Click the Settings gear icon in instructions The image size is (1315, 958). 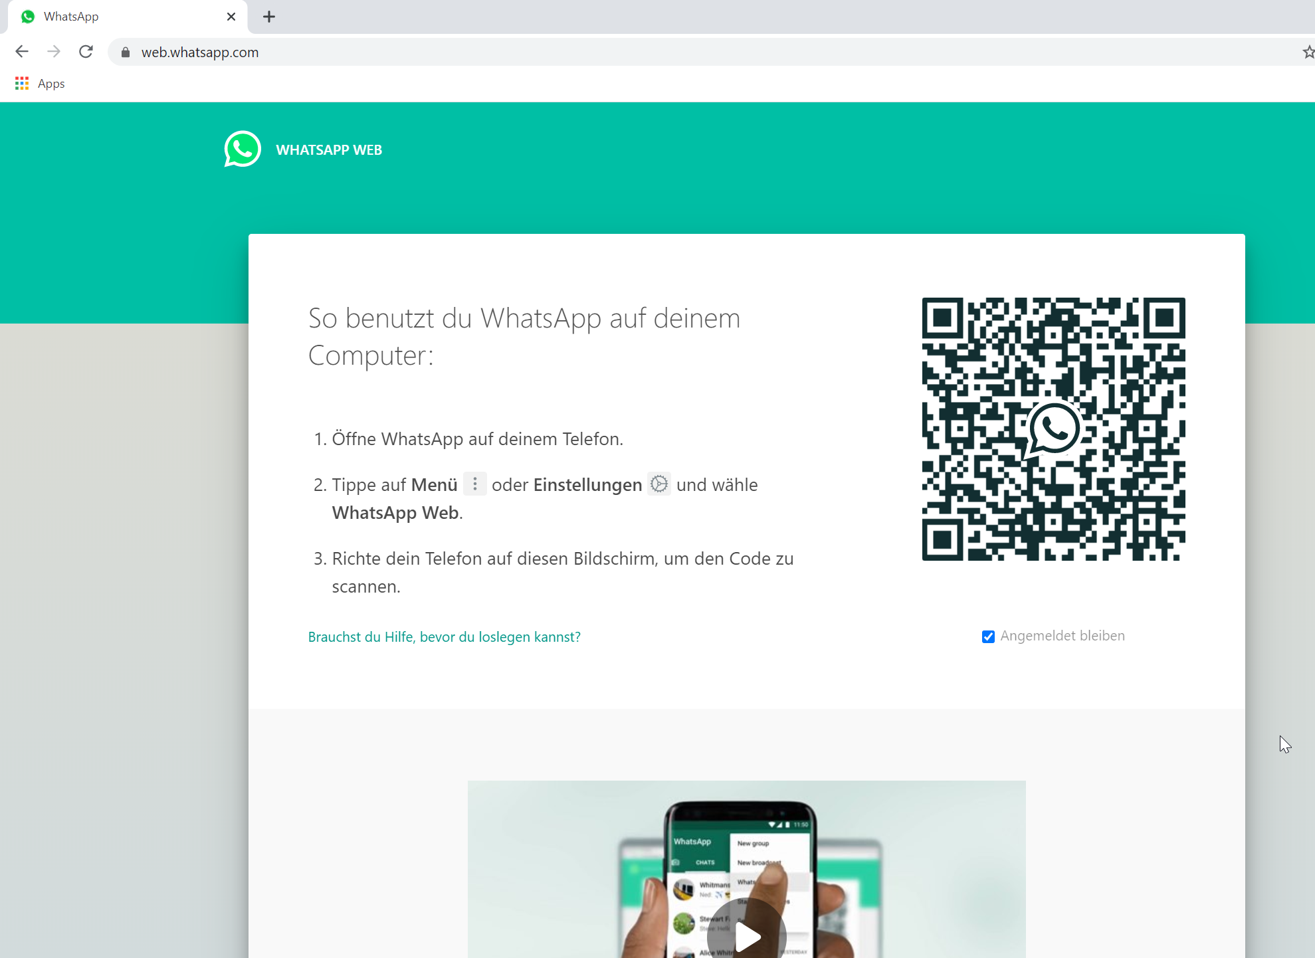(658, 484)
